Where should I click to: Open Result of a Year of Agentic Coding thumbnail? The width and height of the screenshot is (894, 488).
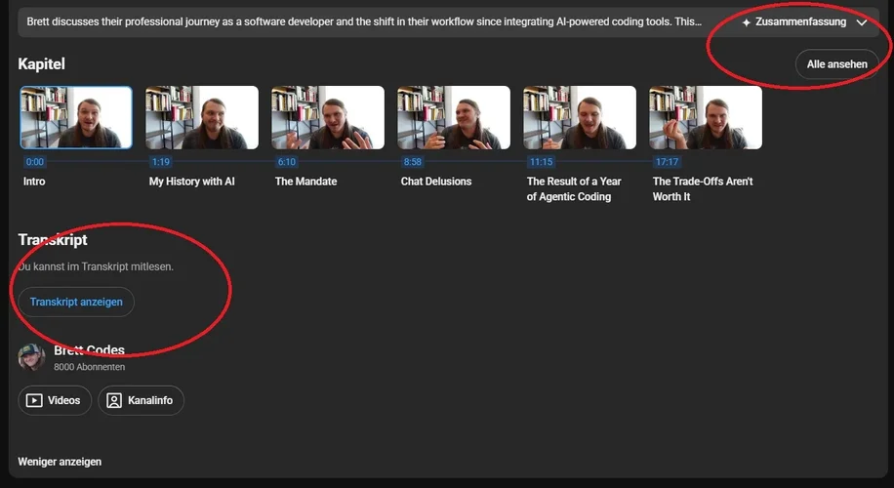[580, 117]
